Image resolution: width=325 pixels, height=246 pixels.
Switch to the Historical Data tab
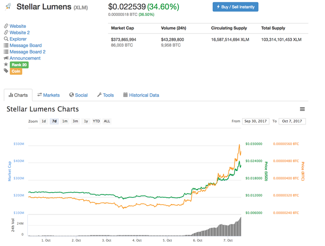click(141, 95)
